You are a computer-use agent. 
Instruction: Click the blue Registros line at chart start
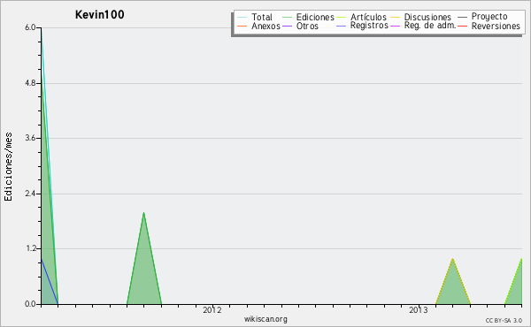pyautogui.click(x=49, y=281)
